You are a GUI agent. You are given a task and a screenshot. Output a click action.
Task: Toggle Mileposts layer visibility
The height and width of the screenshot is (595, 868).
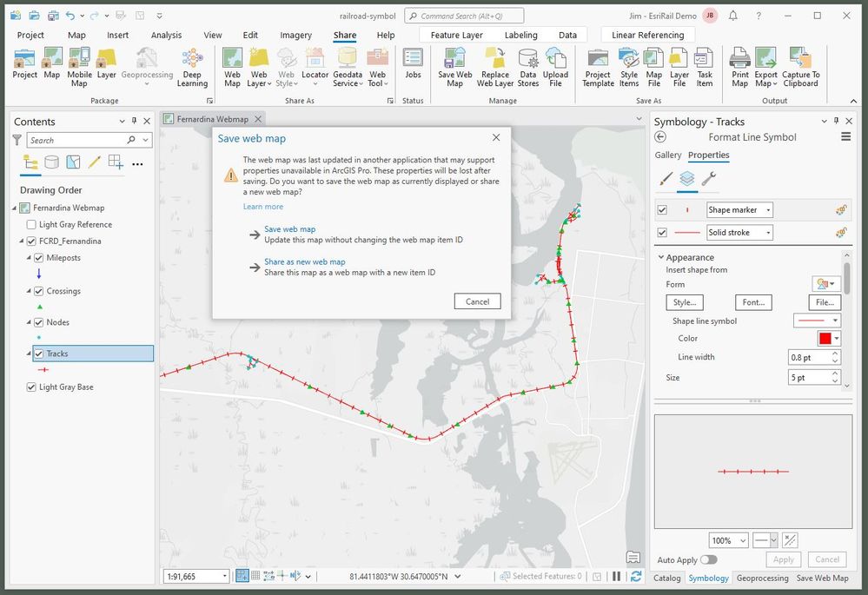(x=39, y=257)
